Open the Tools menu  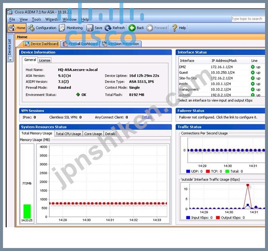(x=36, y=19)
